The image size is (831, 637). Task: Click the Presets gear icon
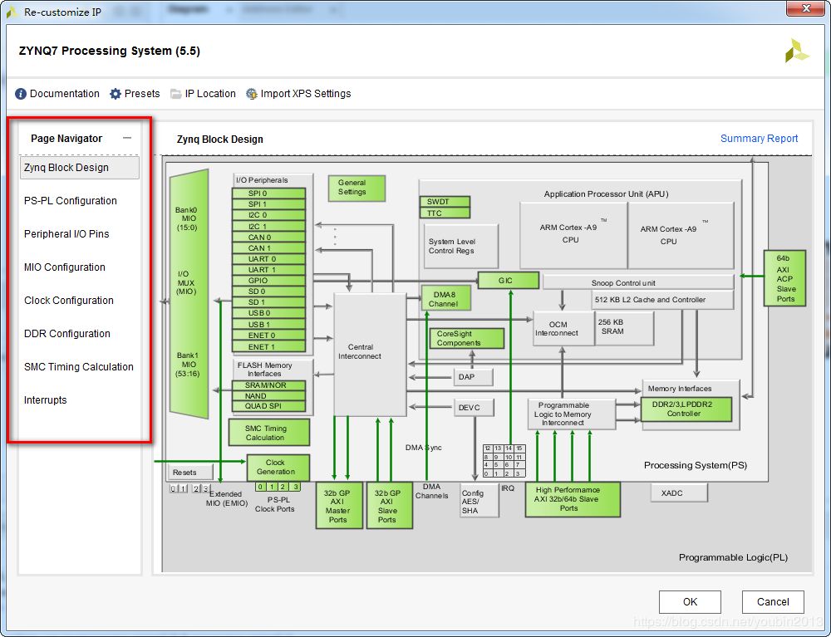coord(115,94)
